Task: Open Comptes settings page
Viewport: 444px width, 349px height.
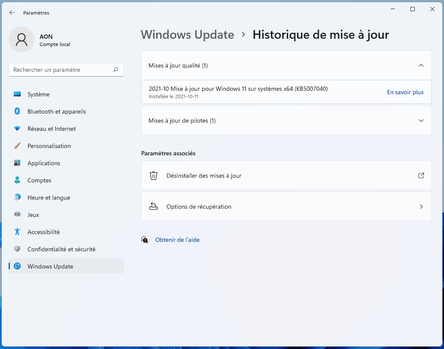Action: click(x=66, y=180)
